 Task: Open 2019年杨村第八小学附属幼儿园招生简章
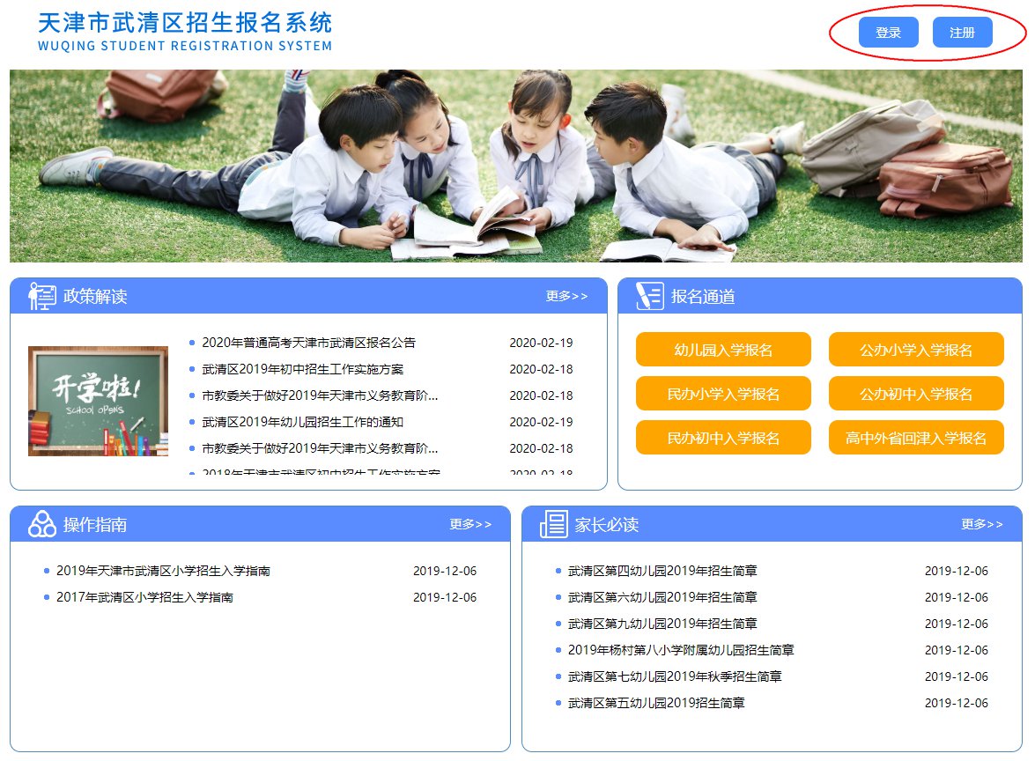tap(681, 650)
